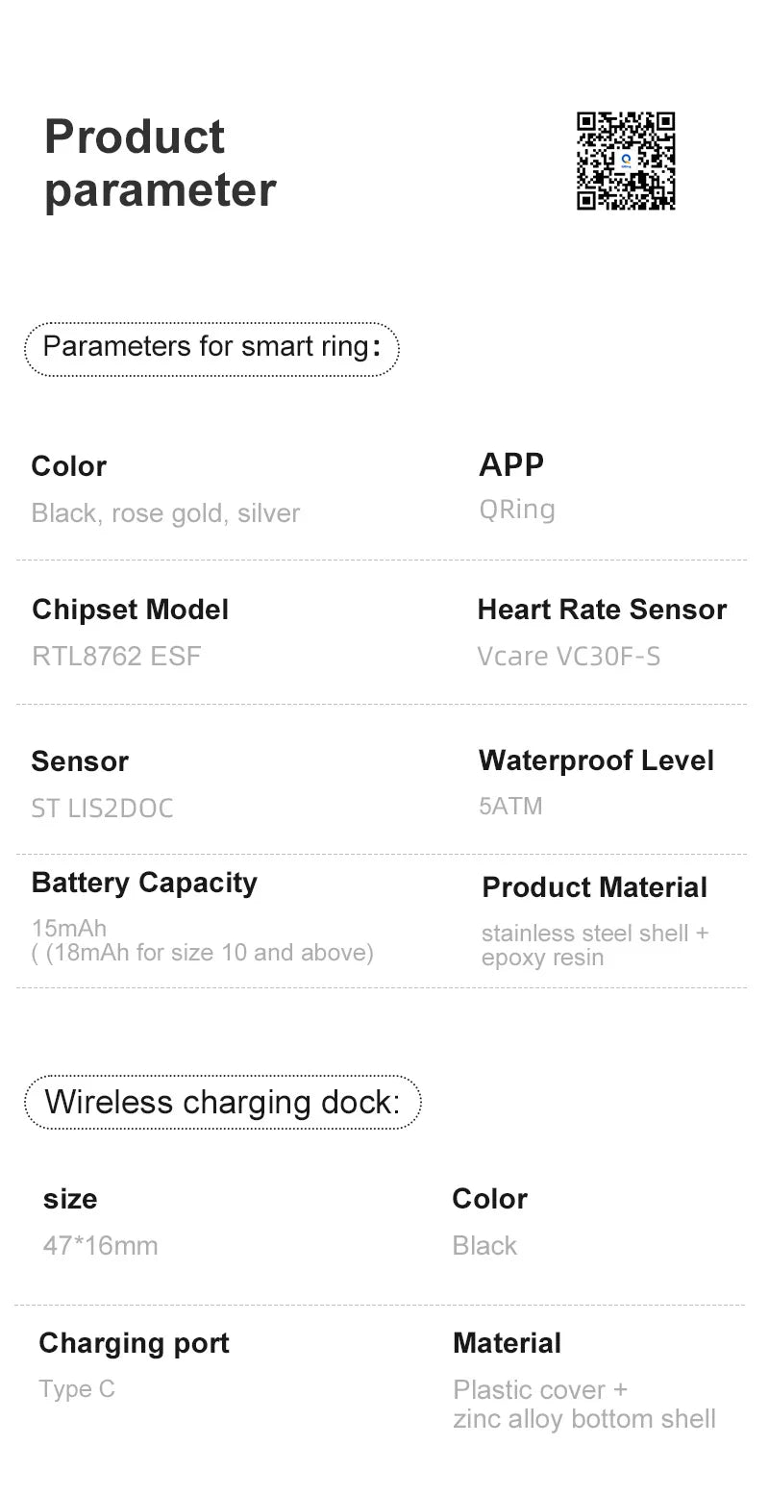Screen dimensions: 769x1495
Task: Select the 15mAh battery value
Action: click(x=69, y=929)
